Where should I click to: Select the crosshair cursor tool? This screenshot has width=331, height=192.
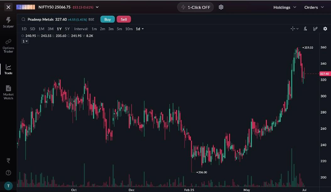click(x=293, y=29)
